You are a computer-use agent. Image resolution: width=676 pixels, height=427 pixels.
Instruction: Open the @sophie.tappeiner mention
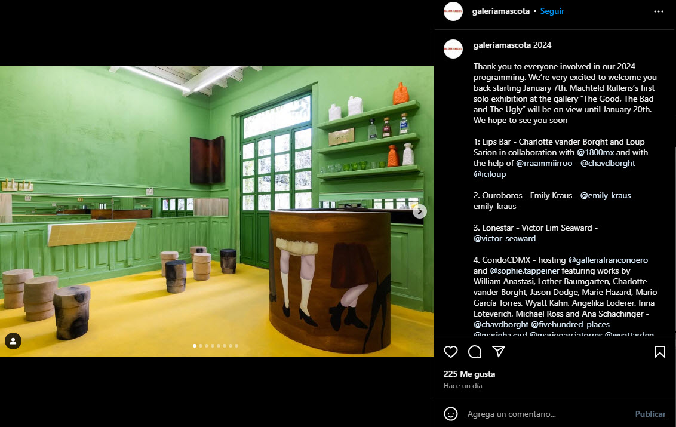(x=524, y=271)
